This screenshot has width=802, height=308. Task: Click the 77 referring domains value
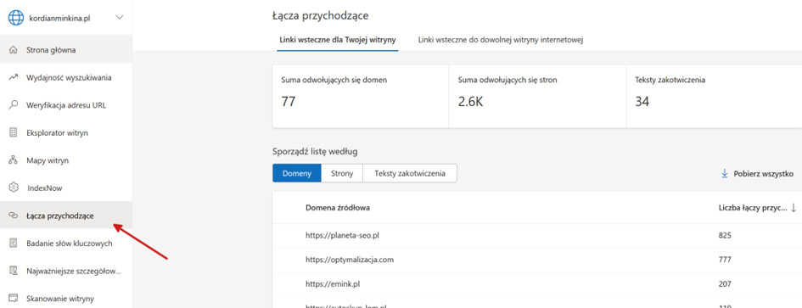pyautogui.click(x=289, y=102)
